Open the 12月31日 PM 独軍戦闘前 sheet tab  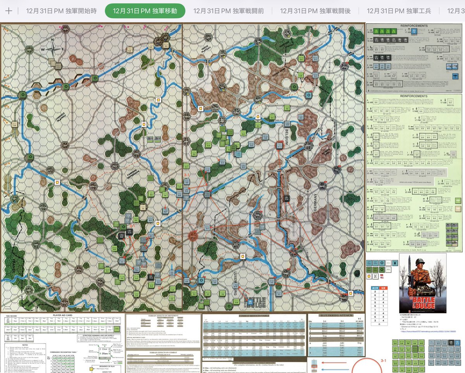coord(228,11)
